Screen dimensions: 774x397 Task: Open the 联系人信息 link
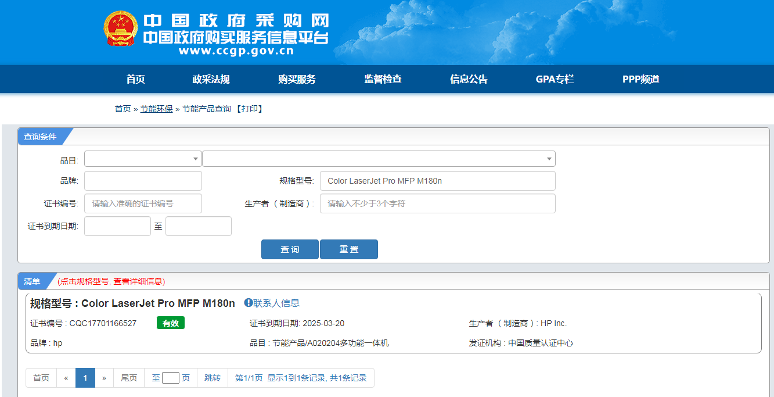coord(276,303)
